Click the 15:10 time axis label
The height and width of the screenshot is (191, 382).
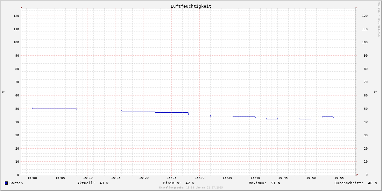tap(88, 178)
